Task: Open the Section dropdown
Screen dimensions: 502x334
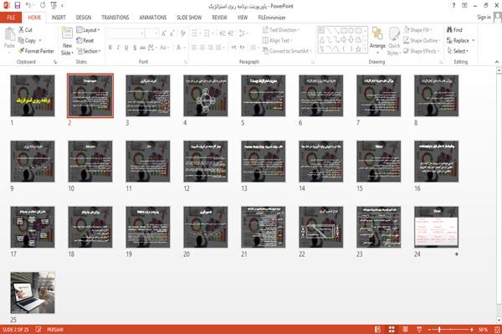Action: tap(89, 51)
